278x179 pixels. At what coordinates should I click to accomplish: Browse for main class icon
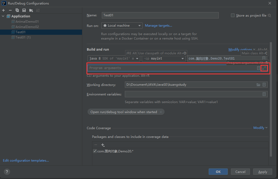264,58
